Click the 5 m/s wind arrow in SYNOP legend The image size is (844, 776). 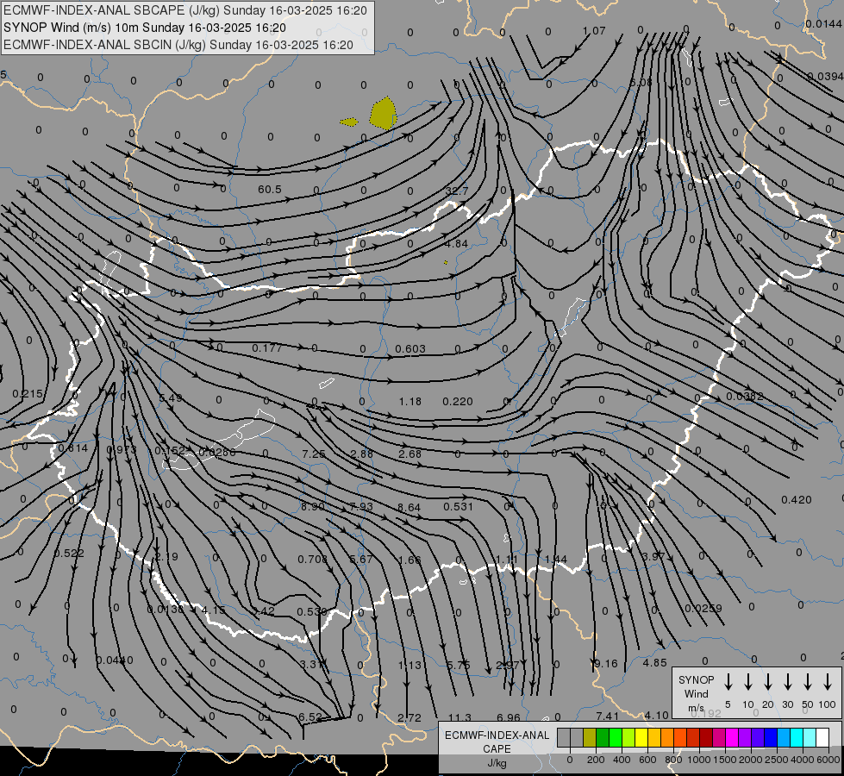pos(728,682)
